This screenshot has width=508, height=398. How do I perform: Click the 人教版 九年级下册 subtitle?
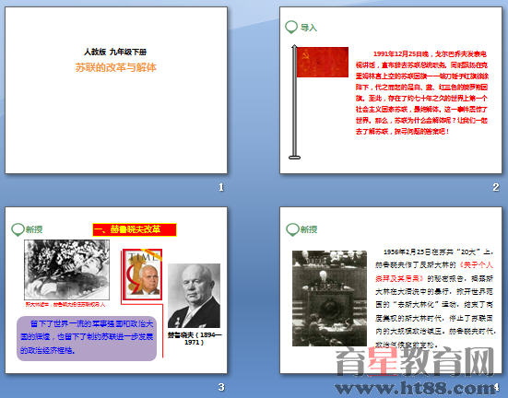tap(115, 52)
